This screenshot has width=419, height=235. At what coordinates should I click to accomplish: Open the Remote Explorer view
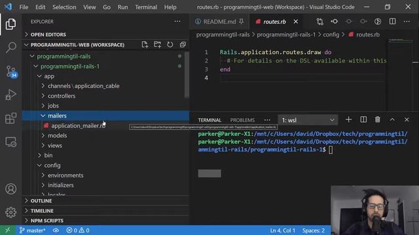coord(10,142)
